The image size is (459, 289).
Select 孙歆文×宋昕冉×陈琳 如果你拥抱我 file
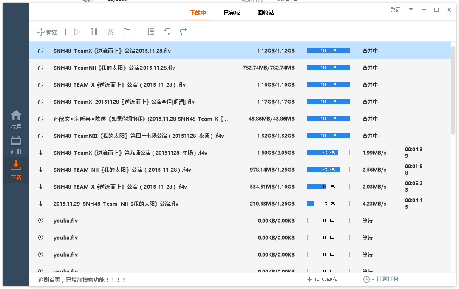coord(141,119)
